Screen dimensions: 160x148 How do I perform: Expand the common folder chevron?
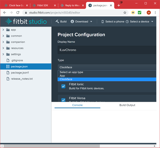pyautogui.click(x=3, y=36)
